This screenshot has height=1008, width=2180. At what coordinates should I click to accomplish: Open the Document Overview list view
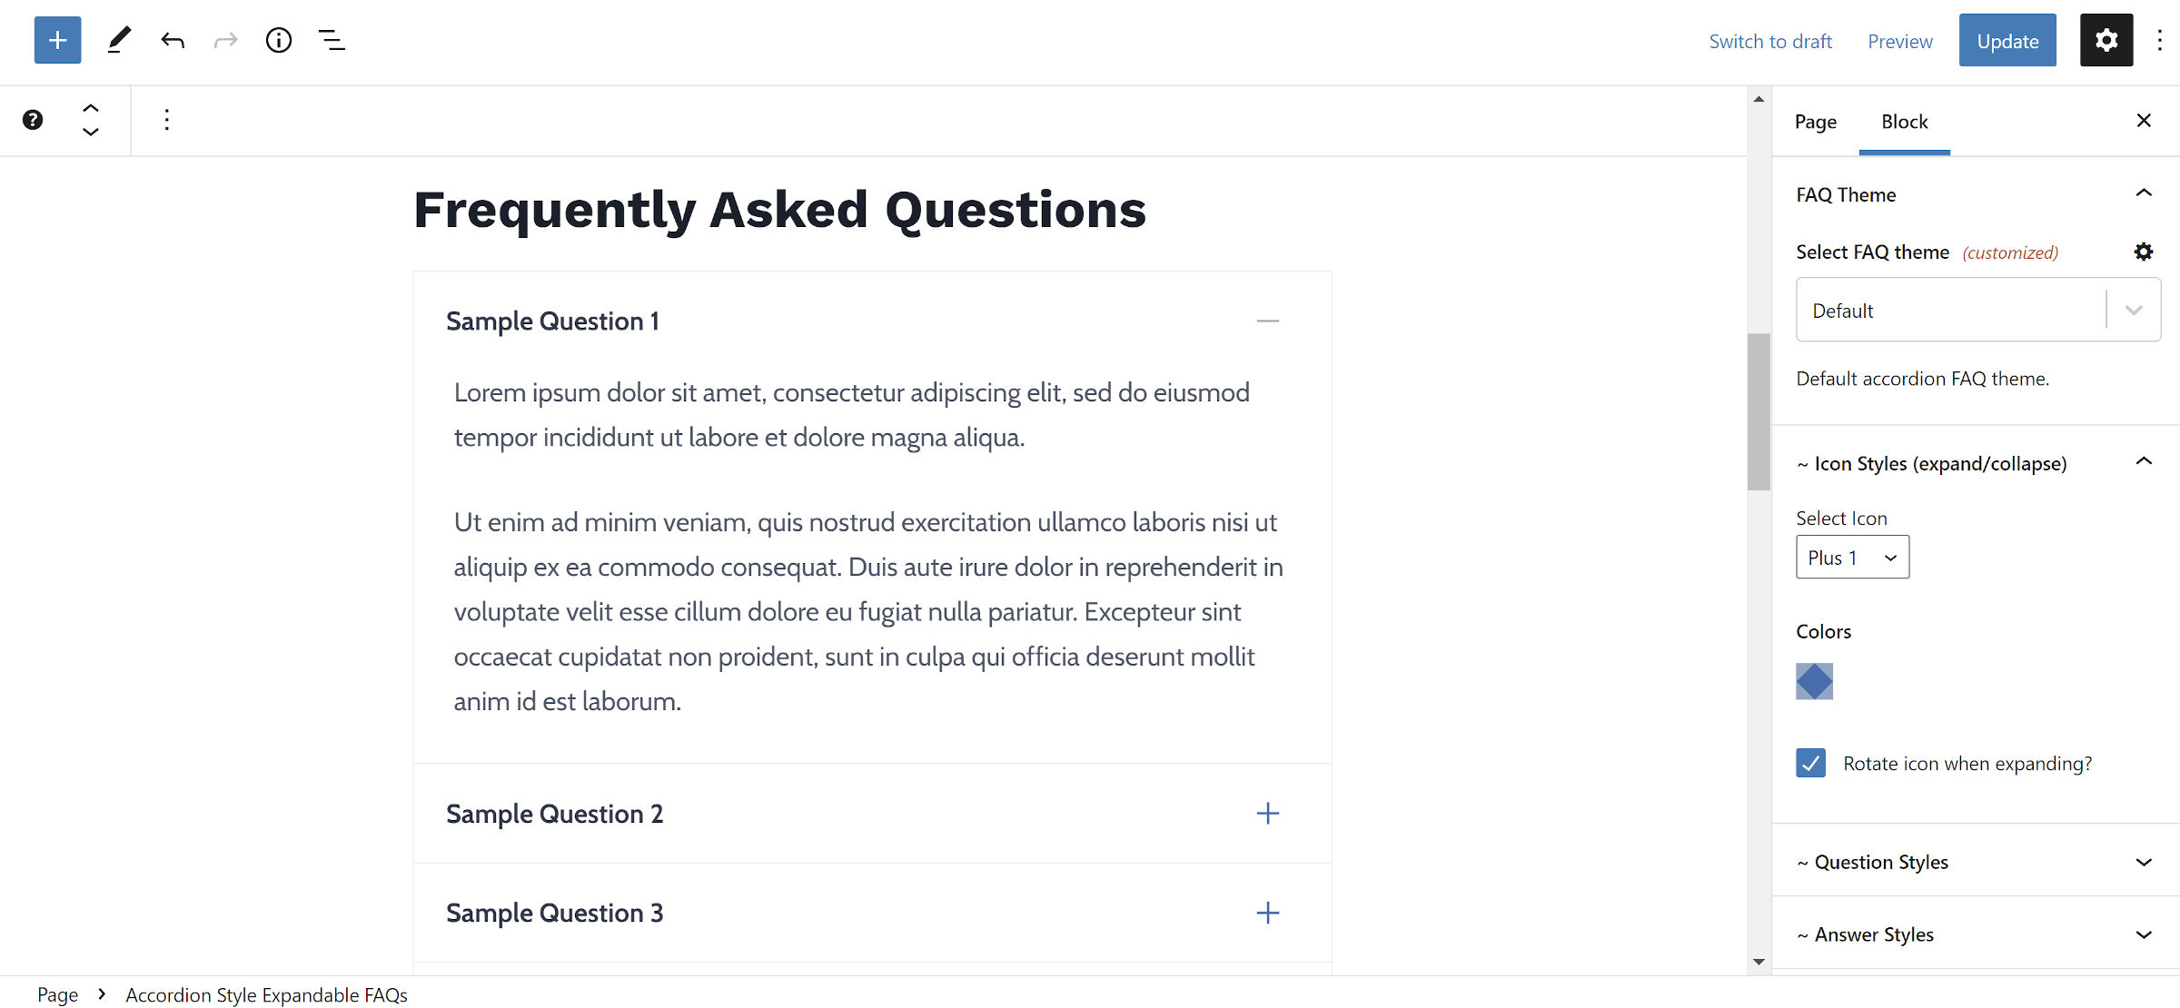[331, 40]
